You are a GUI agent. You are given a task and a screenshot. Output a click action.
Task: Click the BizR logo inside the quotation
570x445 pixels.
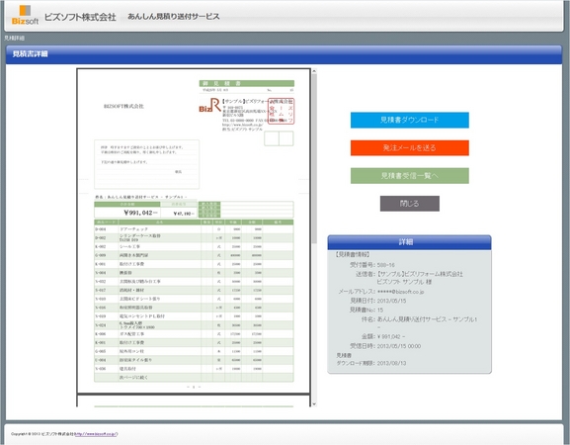pos(209,105)
